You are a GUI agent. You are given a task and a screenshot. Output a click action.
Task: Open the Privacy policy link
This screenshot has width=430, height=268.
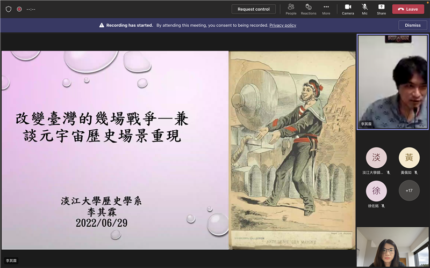[283, 25]
